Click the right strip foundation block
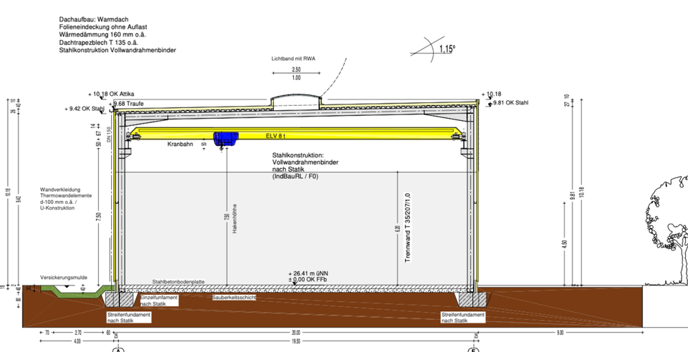 [x=474, y=295]
